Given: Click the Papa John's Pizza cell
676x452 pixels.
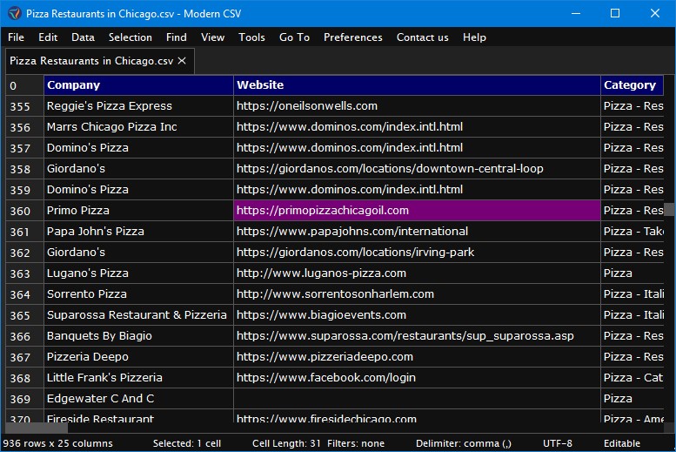Looking at the screenshot, I should (x=138, y=232).
